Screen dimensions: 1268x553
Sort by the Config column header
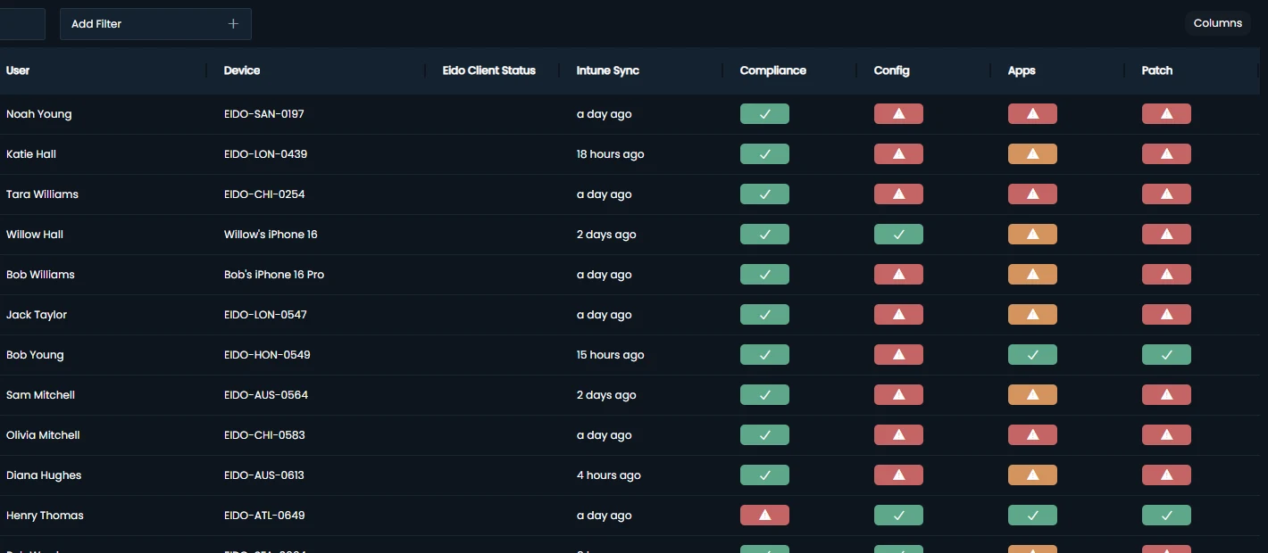(892, 70)
